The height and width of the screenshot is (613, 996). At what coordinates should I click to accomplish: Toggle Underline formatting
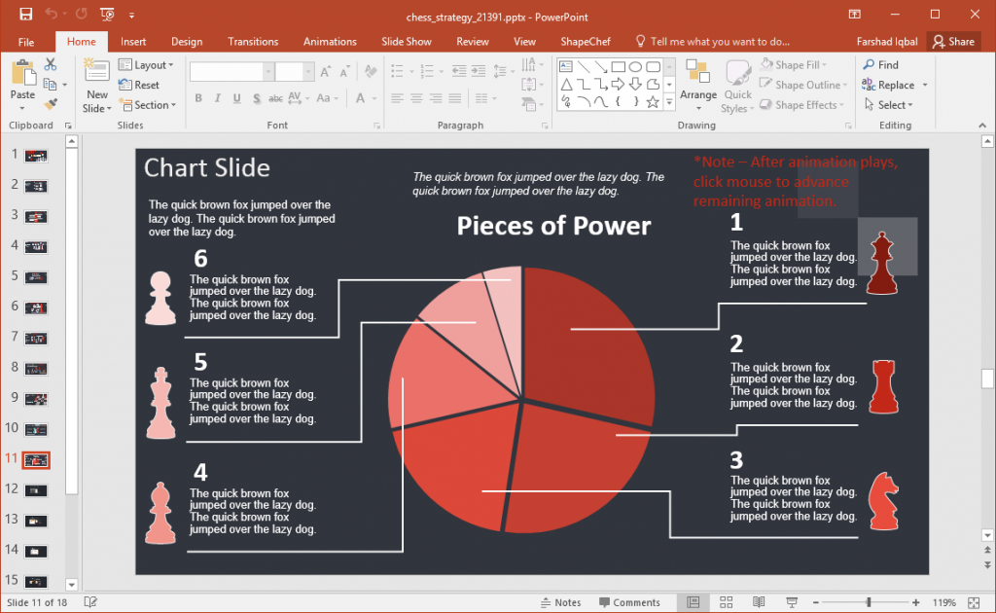(236, 98)
